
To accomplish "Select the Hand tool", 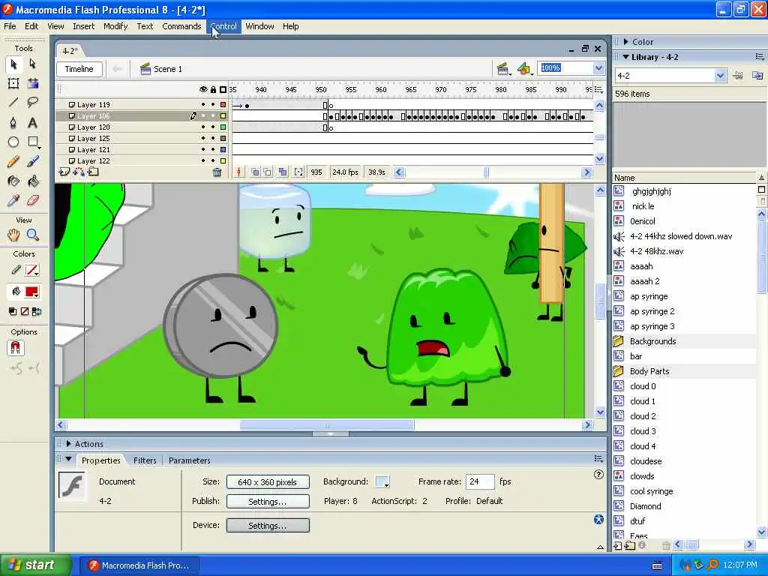I will pyautogui.click(x=13, y=235).
